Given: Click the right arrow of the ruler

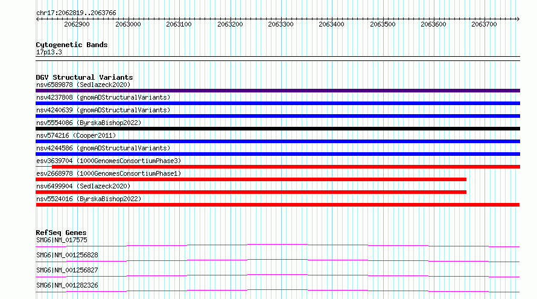Looking at the screenshot, I should tap(518, 19).
